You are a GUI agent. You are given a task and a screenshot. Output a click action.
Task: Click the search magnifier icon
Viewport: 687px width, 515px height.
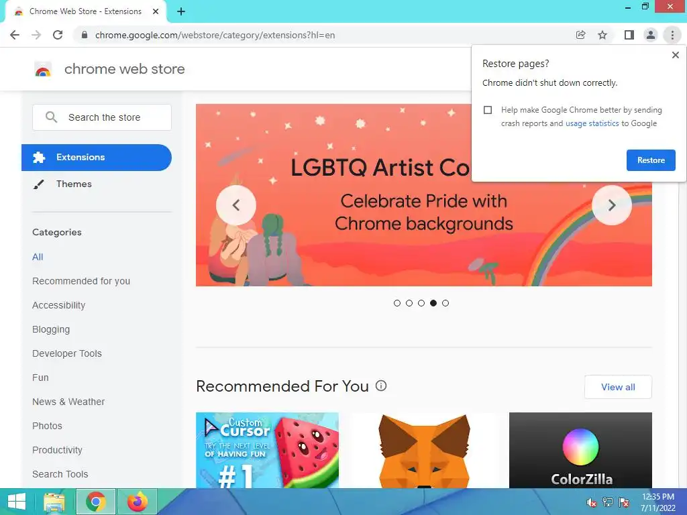pyautogui.click(x=51, y=117)
